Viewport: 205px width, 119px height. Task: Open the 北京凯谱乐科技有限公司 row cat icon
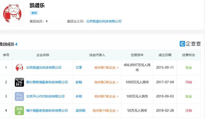click(x=19, y=68)
